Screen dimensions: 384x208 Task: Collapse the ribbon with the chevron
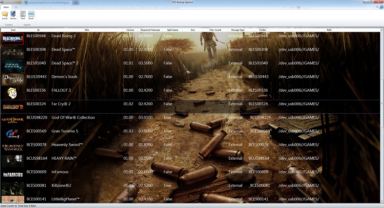point(377,7)
